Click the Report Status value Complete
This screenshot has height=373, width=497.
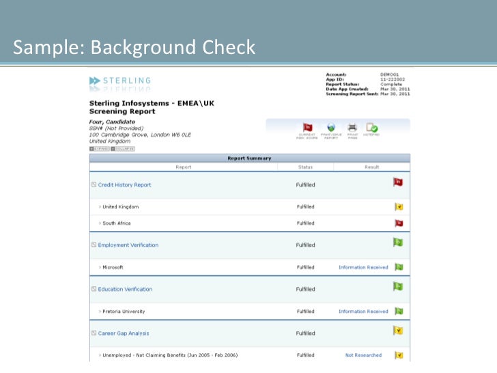(x=391, y=85)
